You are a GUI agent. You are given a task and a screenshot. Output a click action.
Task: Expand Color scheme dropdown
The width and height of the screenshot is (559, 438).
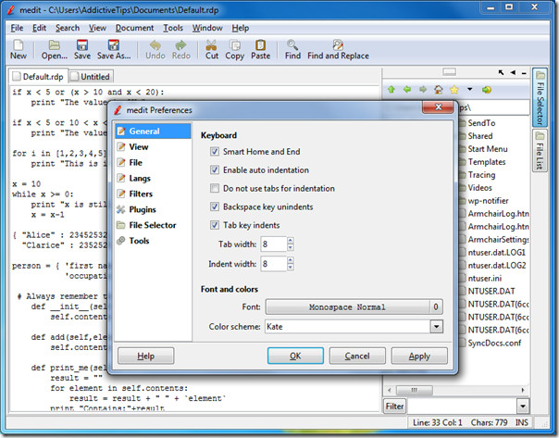point(436,326)
